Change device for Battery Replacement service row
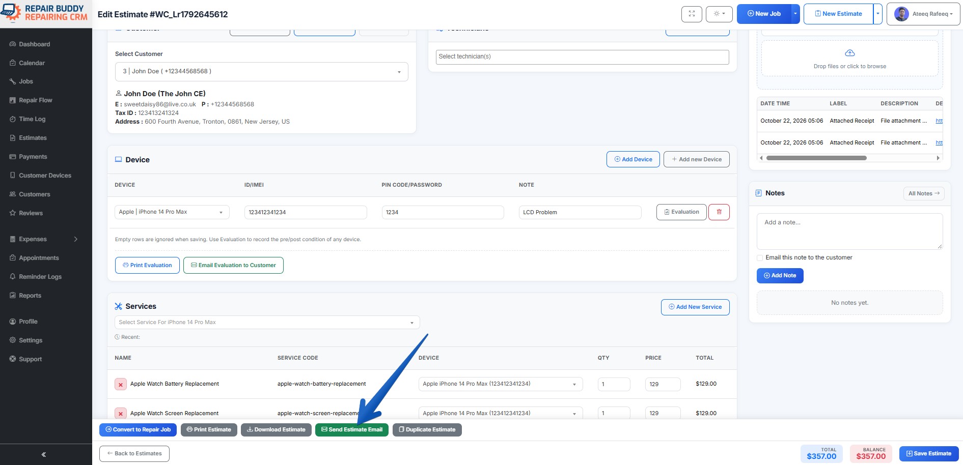This screenshot has width=963, height=465. pos(501,384)
